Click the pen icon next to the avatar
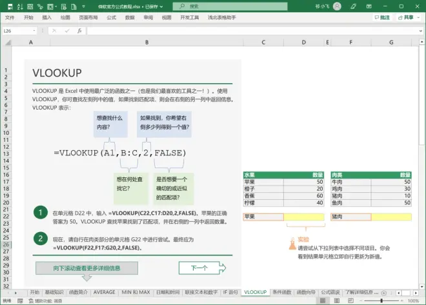The image size is (426, 305). coord(353,6)
